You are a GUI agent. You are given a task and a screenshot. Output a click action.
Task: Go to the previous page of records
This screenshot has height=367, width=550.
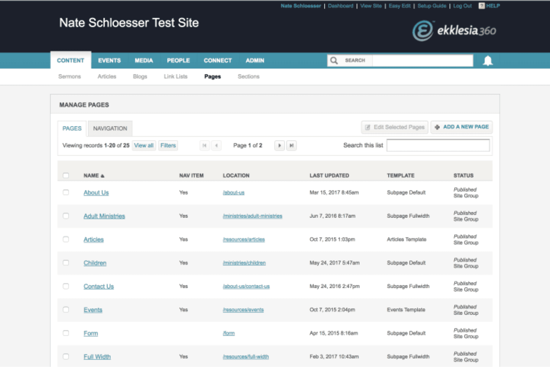(x=217, y=145)
